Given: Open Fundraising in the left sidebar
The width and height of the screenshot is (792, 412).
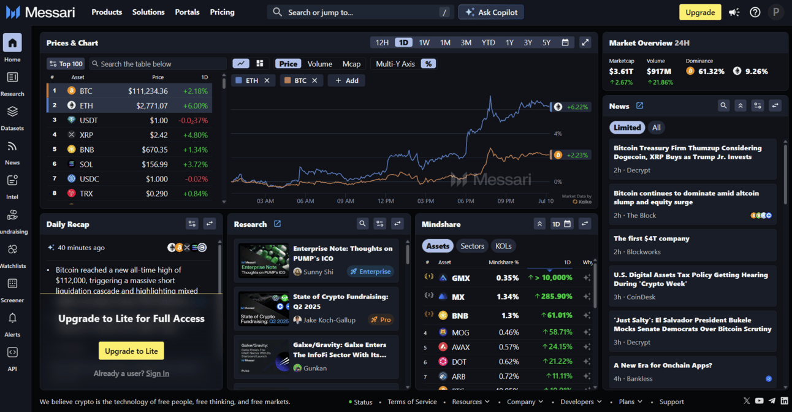Looking at the screenshot, I should 12,215.
